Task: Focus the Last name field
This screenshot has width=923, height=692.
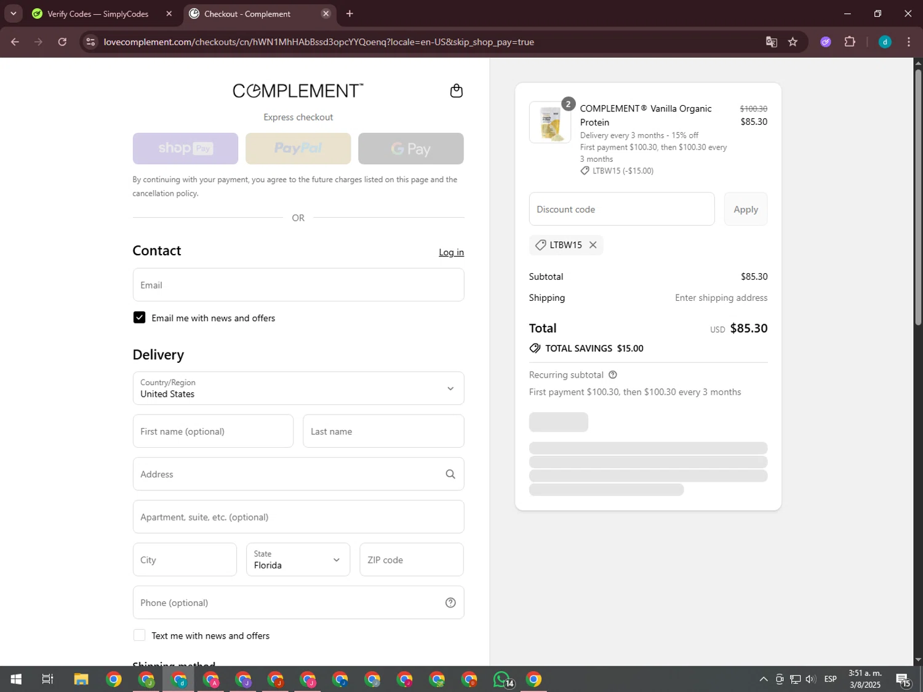Action: tap(383, 431)
